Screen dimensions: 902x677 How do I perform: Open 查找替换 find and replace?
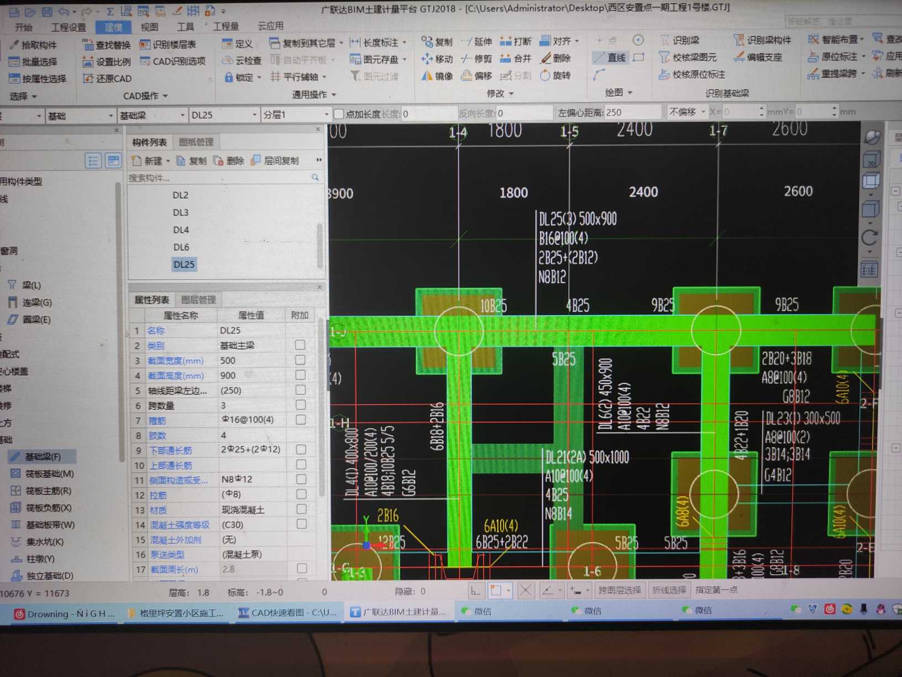pos(106,45)
